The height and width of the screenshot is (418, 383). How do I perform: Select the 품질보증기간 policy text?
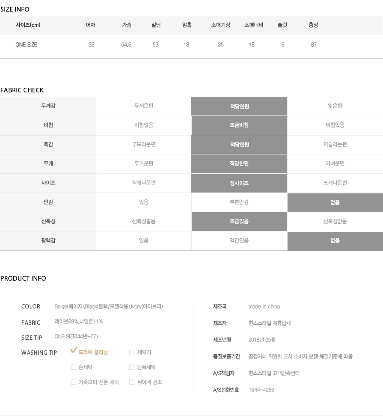click(x=300, y=356)
